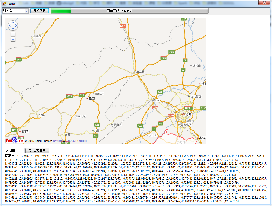Click the G304 road shield
The height and width of the screenshot is (206, 272).
click(123, 26)
